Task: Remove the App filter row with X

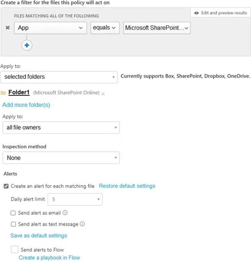Action: [8, 28]
